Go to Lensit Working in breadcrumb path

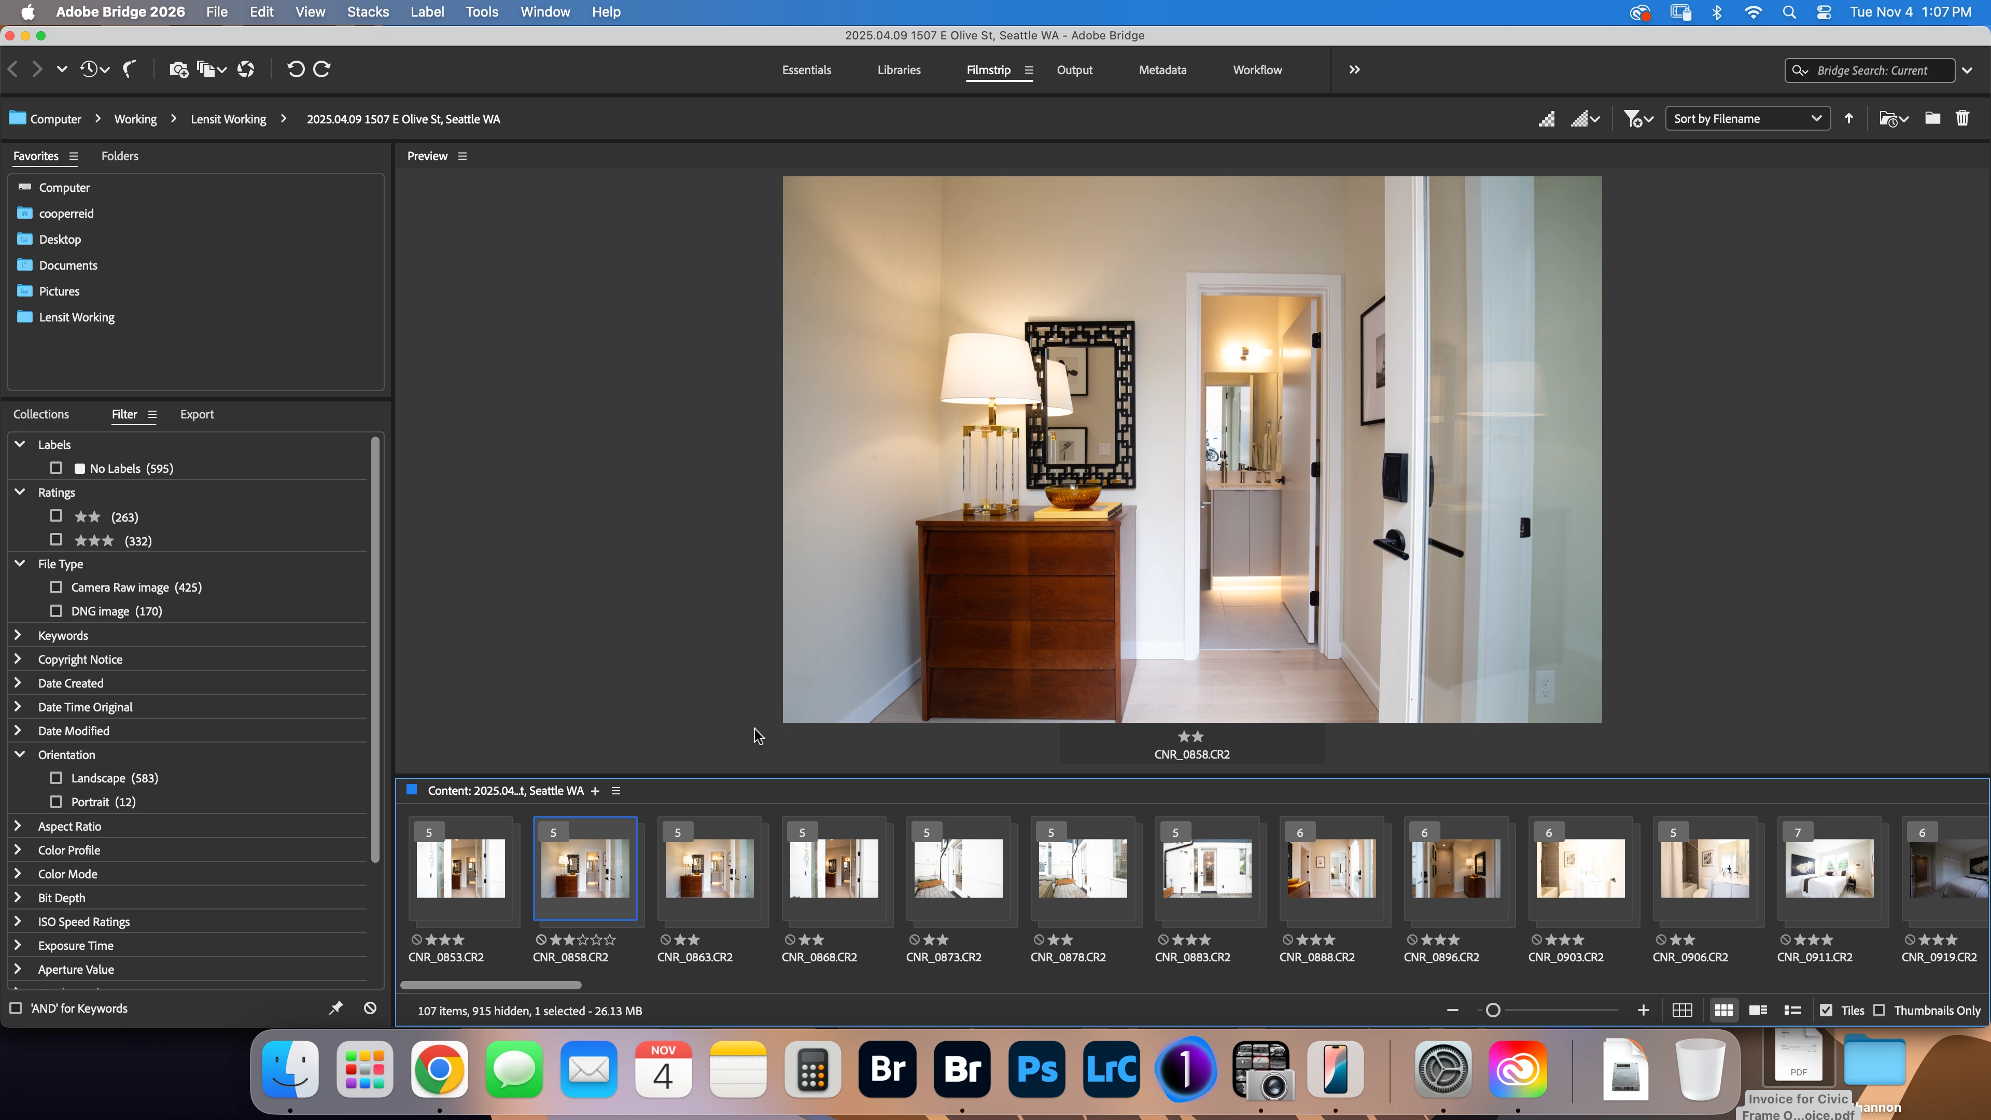228,119
